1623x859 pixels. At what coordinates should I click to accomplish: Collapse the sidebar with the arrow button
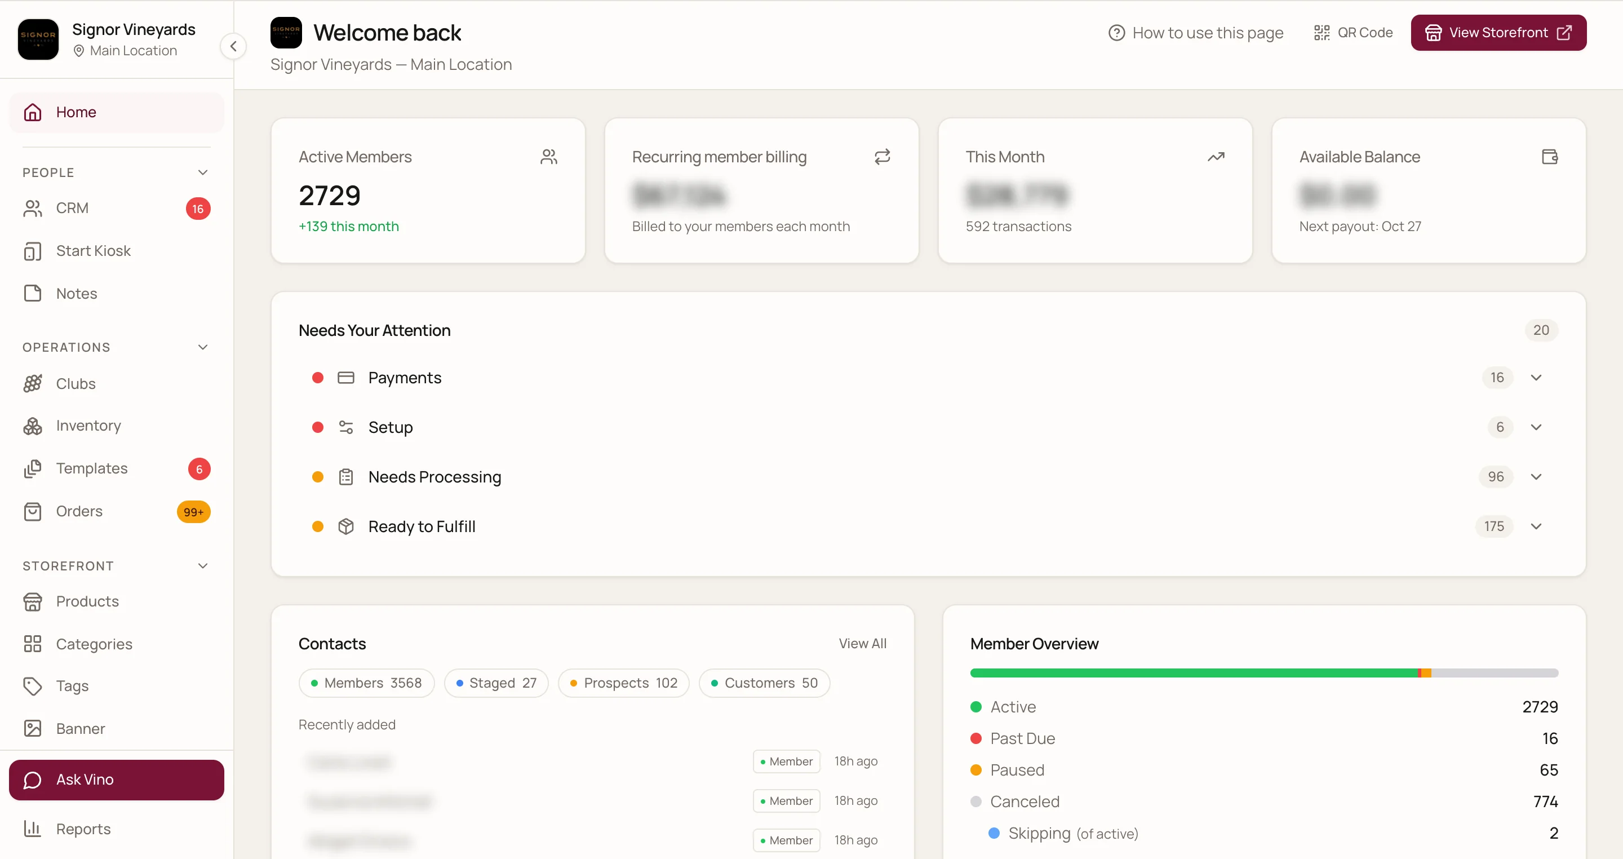pyautogui.click(x=233, y=46)
